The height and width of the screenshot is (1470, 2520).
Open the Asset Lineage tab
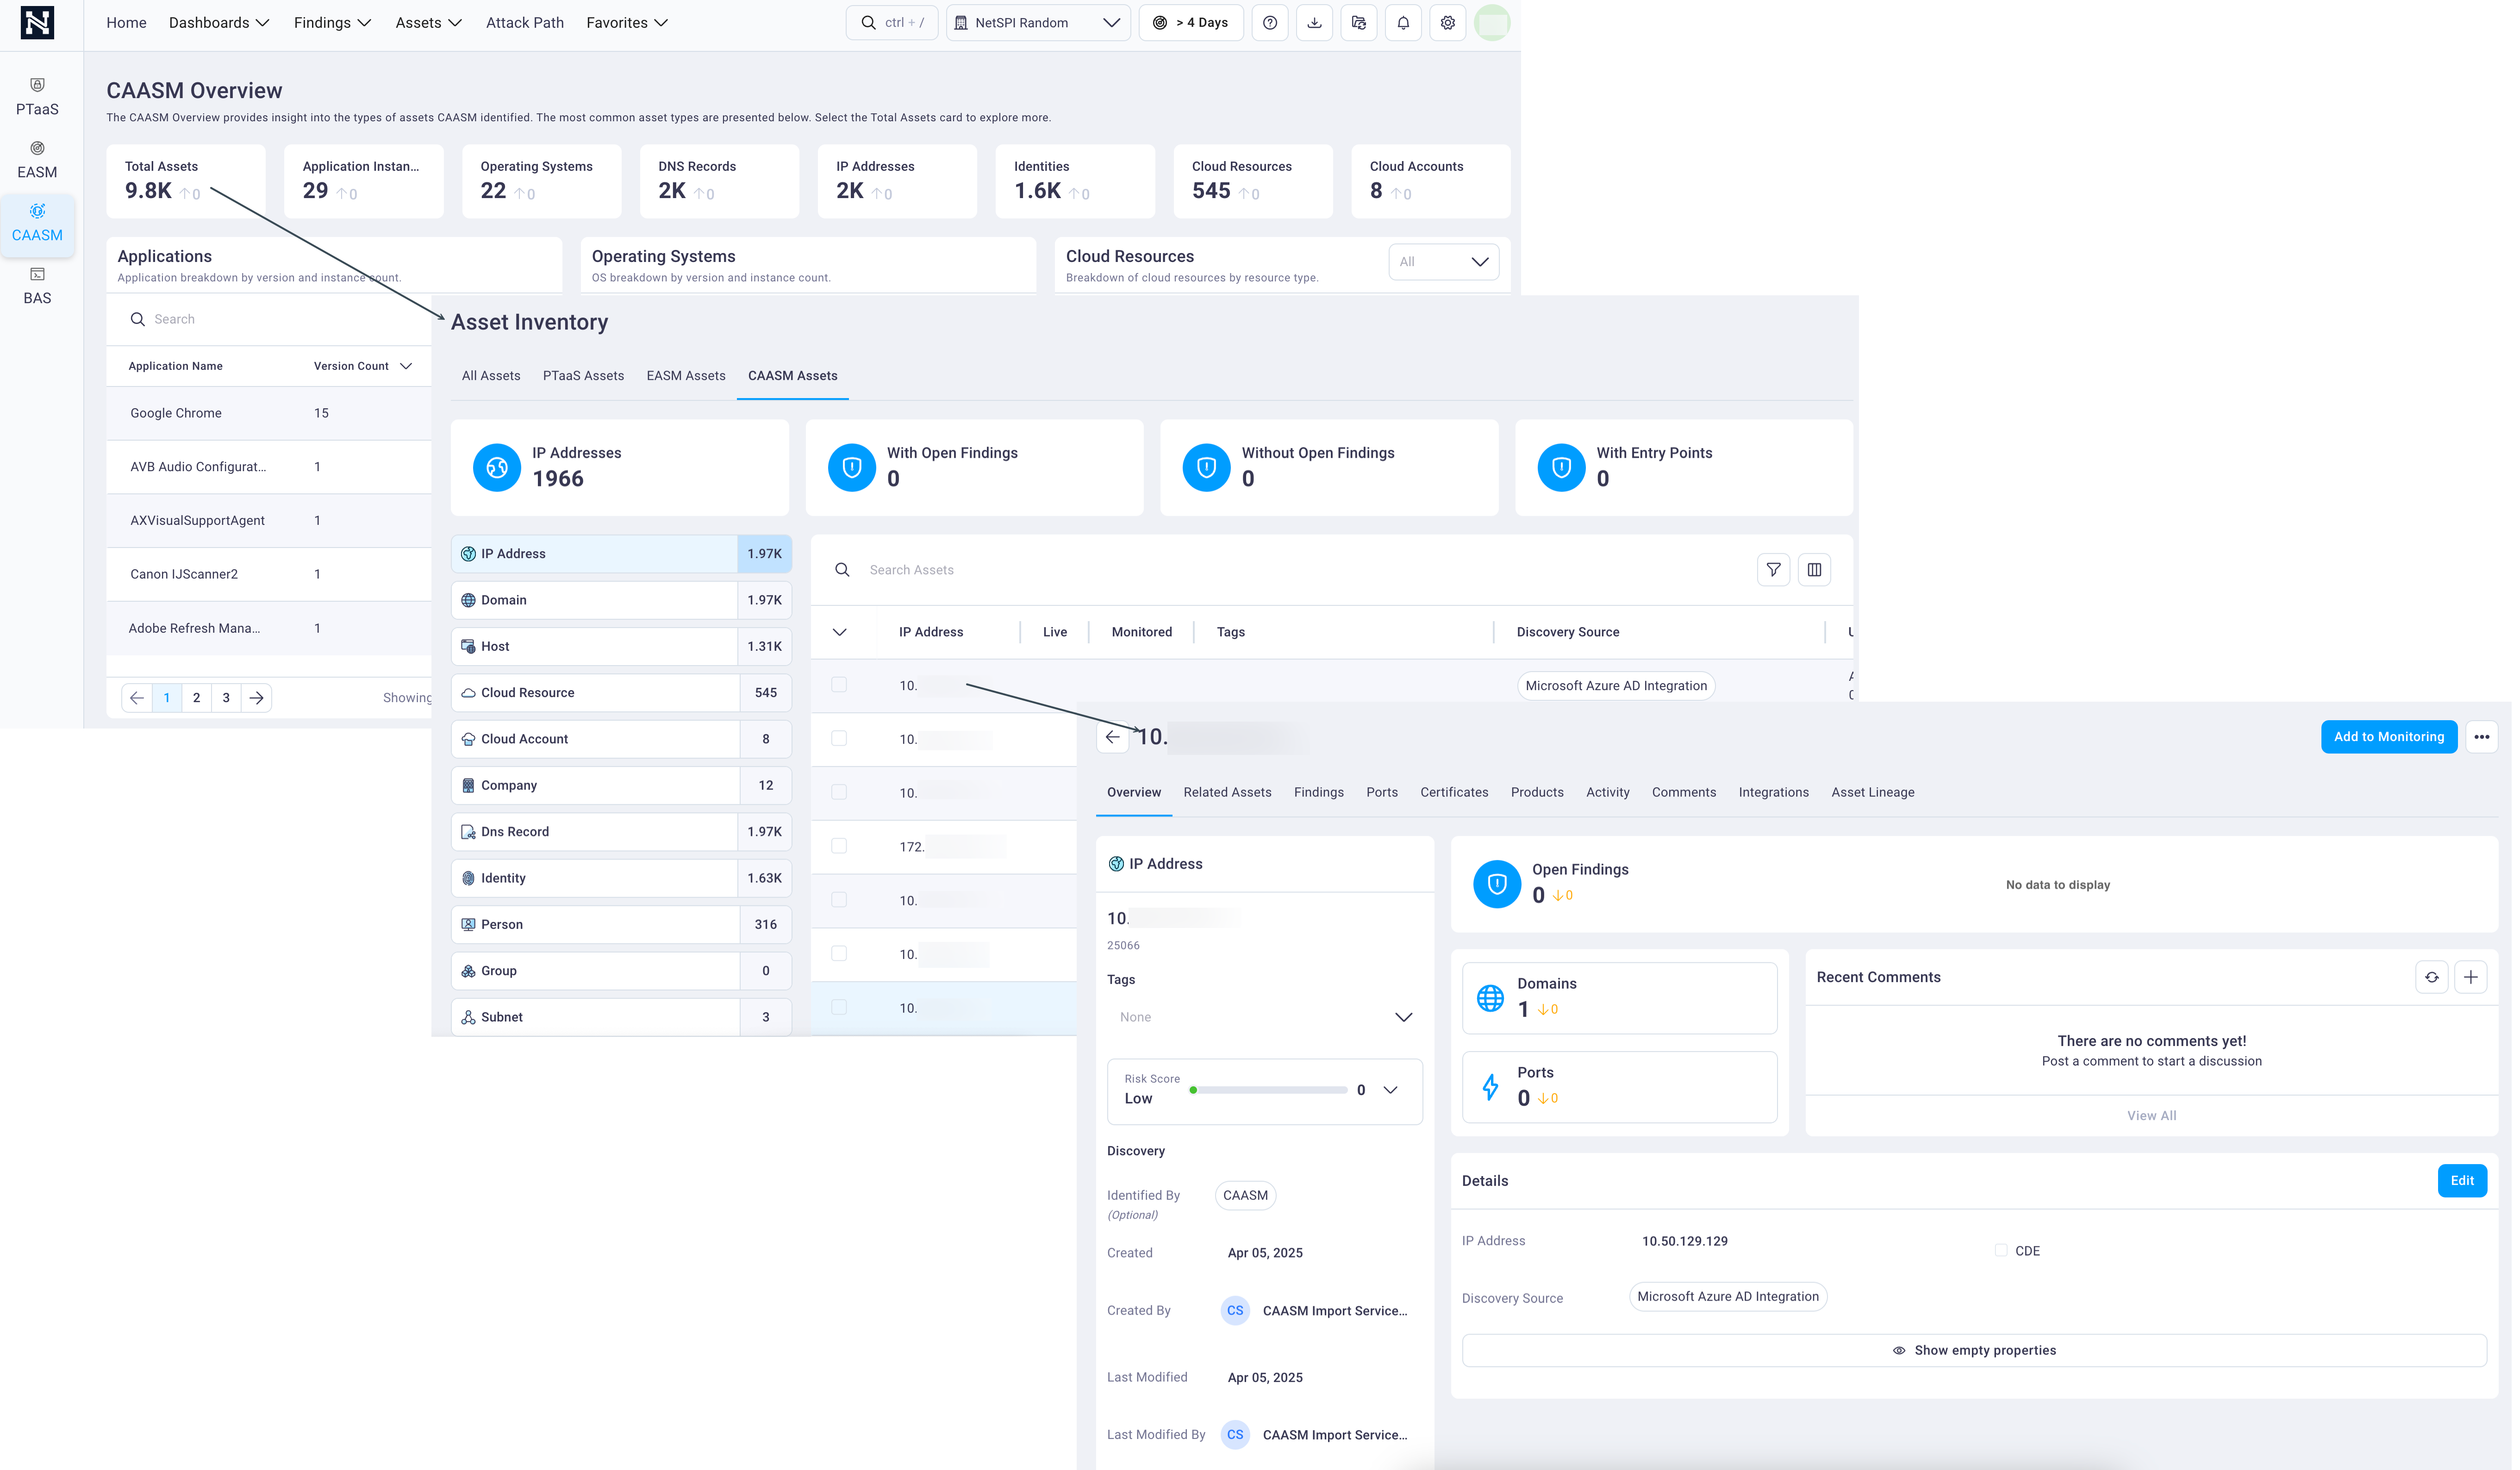[1873, 792]
